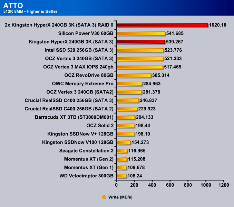The image size is (234, 207).
Task: Select the 'Barracuda XT 3TB (ST3000DM001)' label
Action: click(74, 117)
